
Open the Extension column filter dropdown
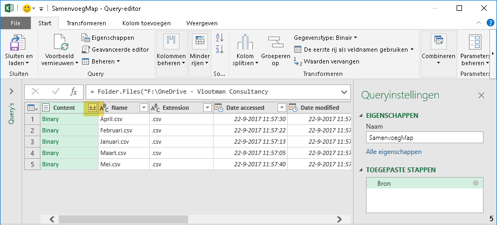tap(207, 108)
